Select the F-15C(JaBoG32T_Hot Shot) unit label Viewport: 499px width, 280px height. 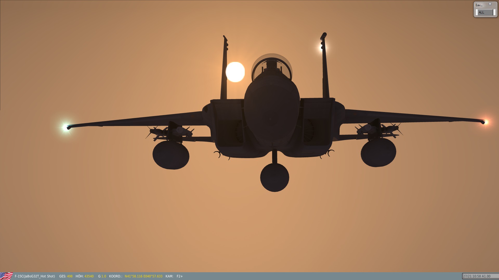(35, 276)
